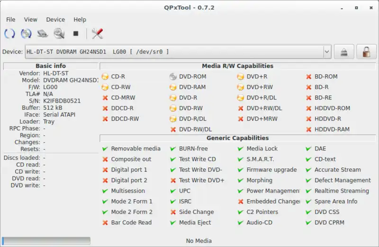
Task: Click the DVD-R/DL disc icon
Action: [173, 119]
